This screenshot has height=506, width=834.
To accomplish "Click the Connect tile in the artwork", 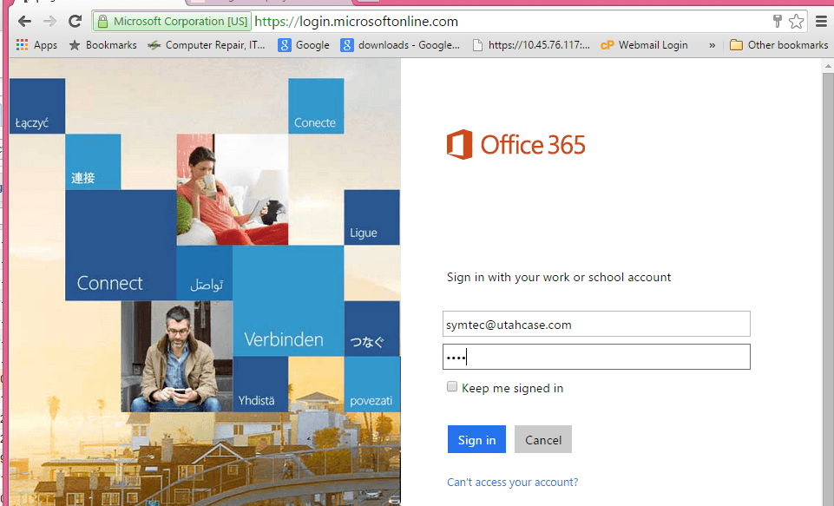I will pos(121,246).
